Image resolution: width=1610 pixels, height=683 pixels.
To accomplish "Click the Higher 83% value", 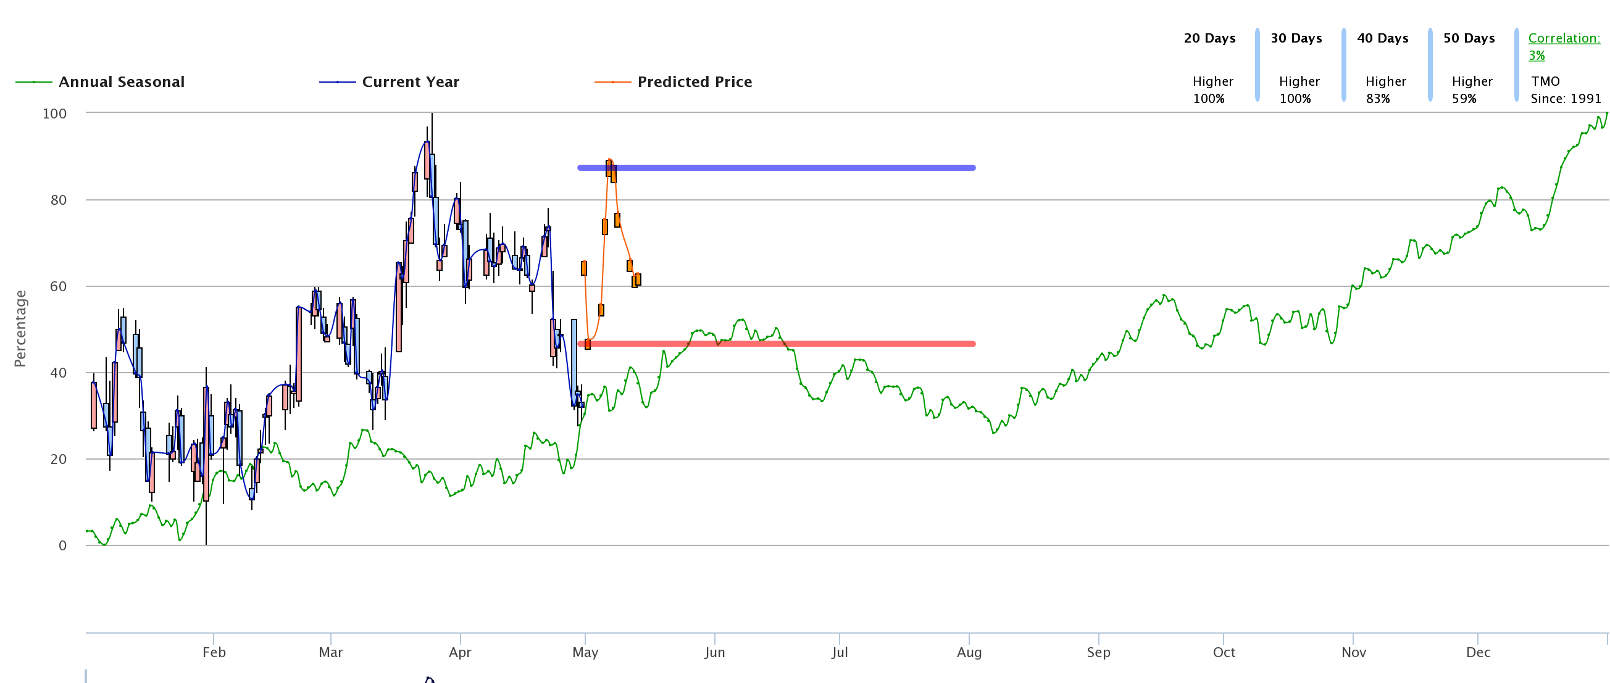I will click(1385, 90).
